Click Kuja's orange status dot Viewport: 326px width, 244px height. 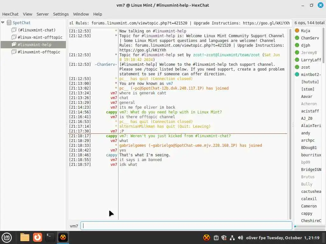coord(297,30)
